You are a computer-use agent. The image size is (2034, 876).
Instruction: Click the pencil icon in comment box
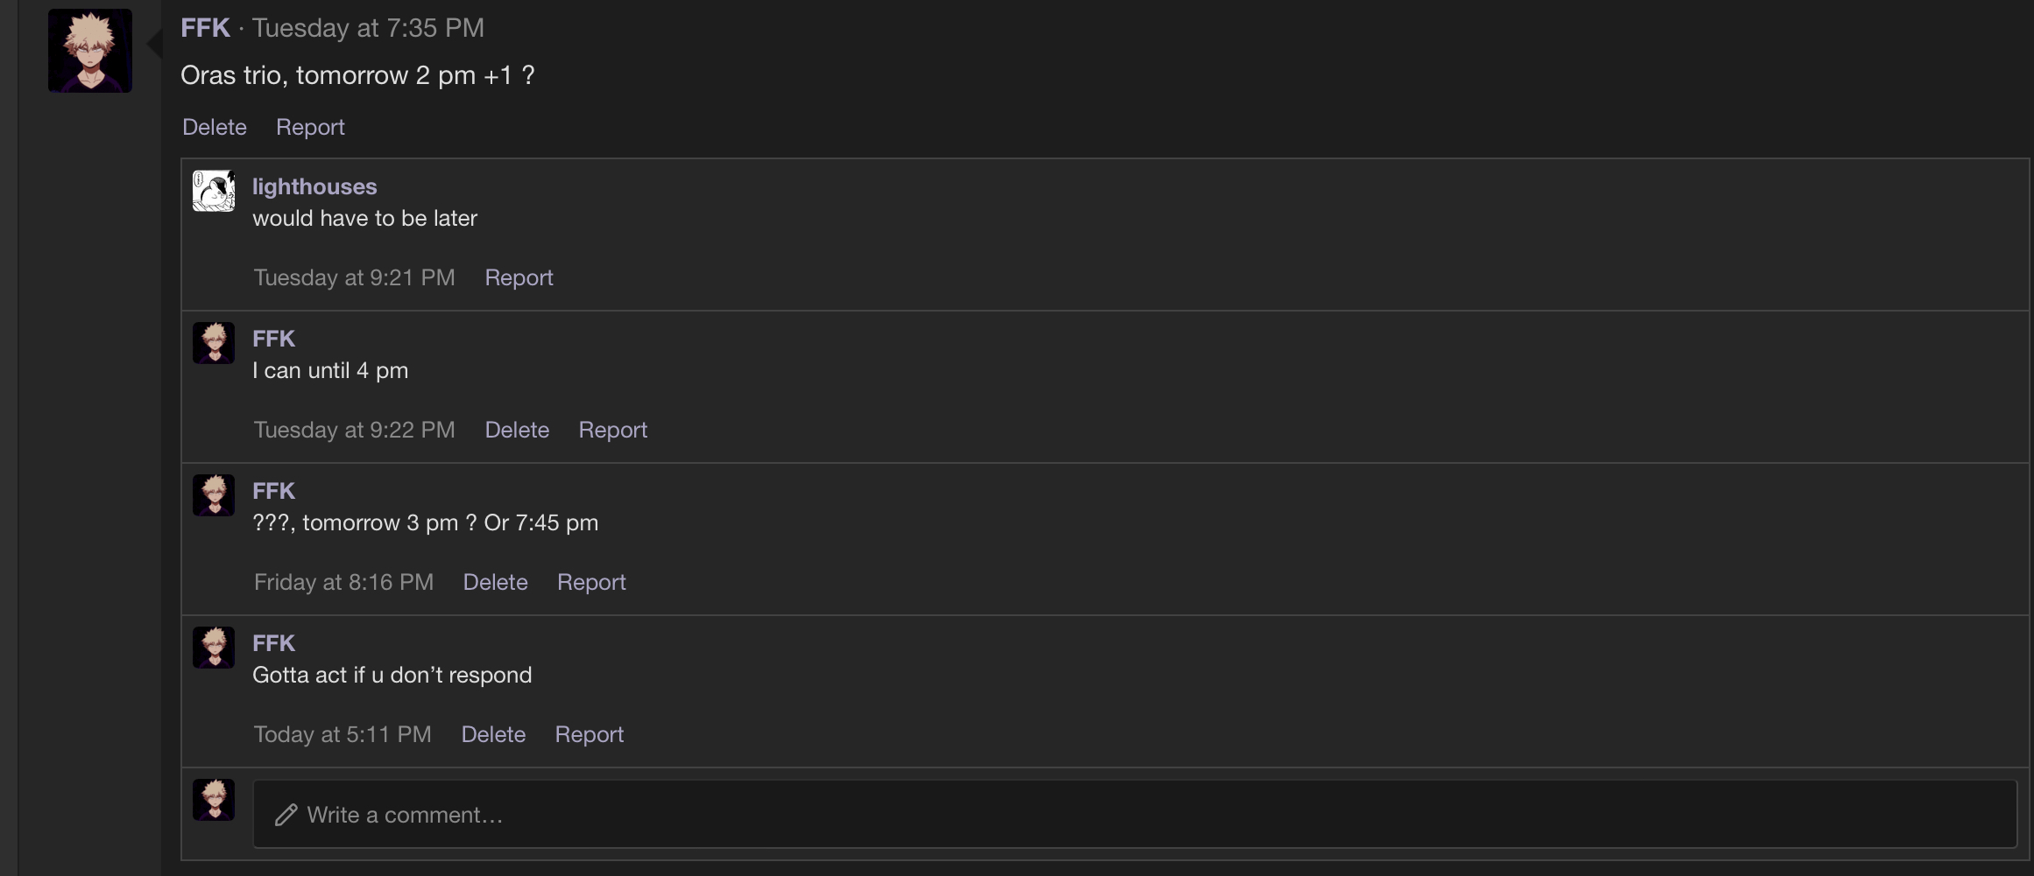[x=286, y=815]
